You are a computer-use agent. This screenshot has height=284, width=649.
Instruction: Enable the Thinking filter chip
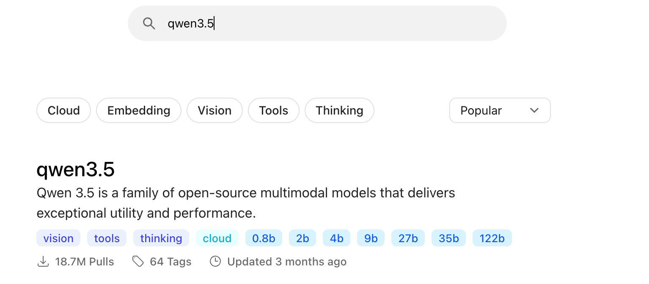point(339,110)
